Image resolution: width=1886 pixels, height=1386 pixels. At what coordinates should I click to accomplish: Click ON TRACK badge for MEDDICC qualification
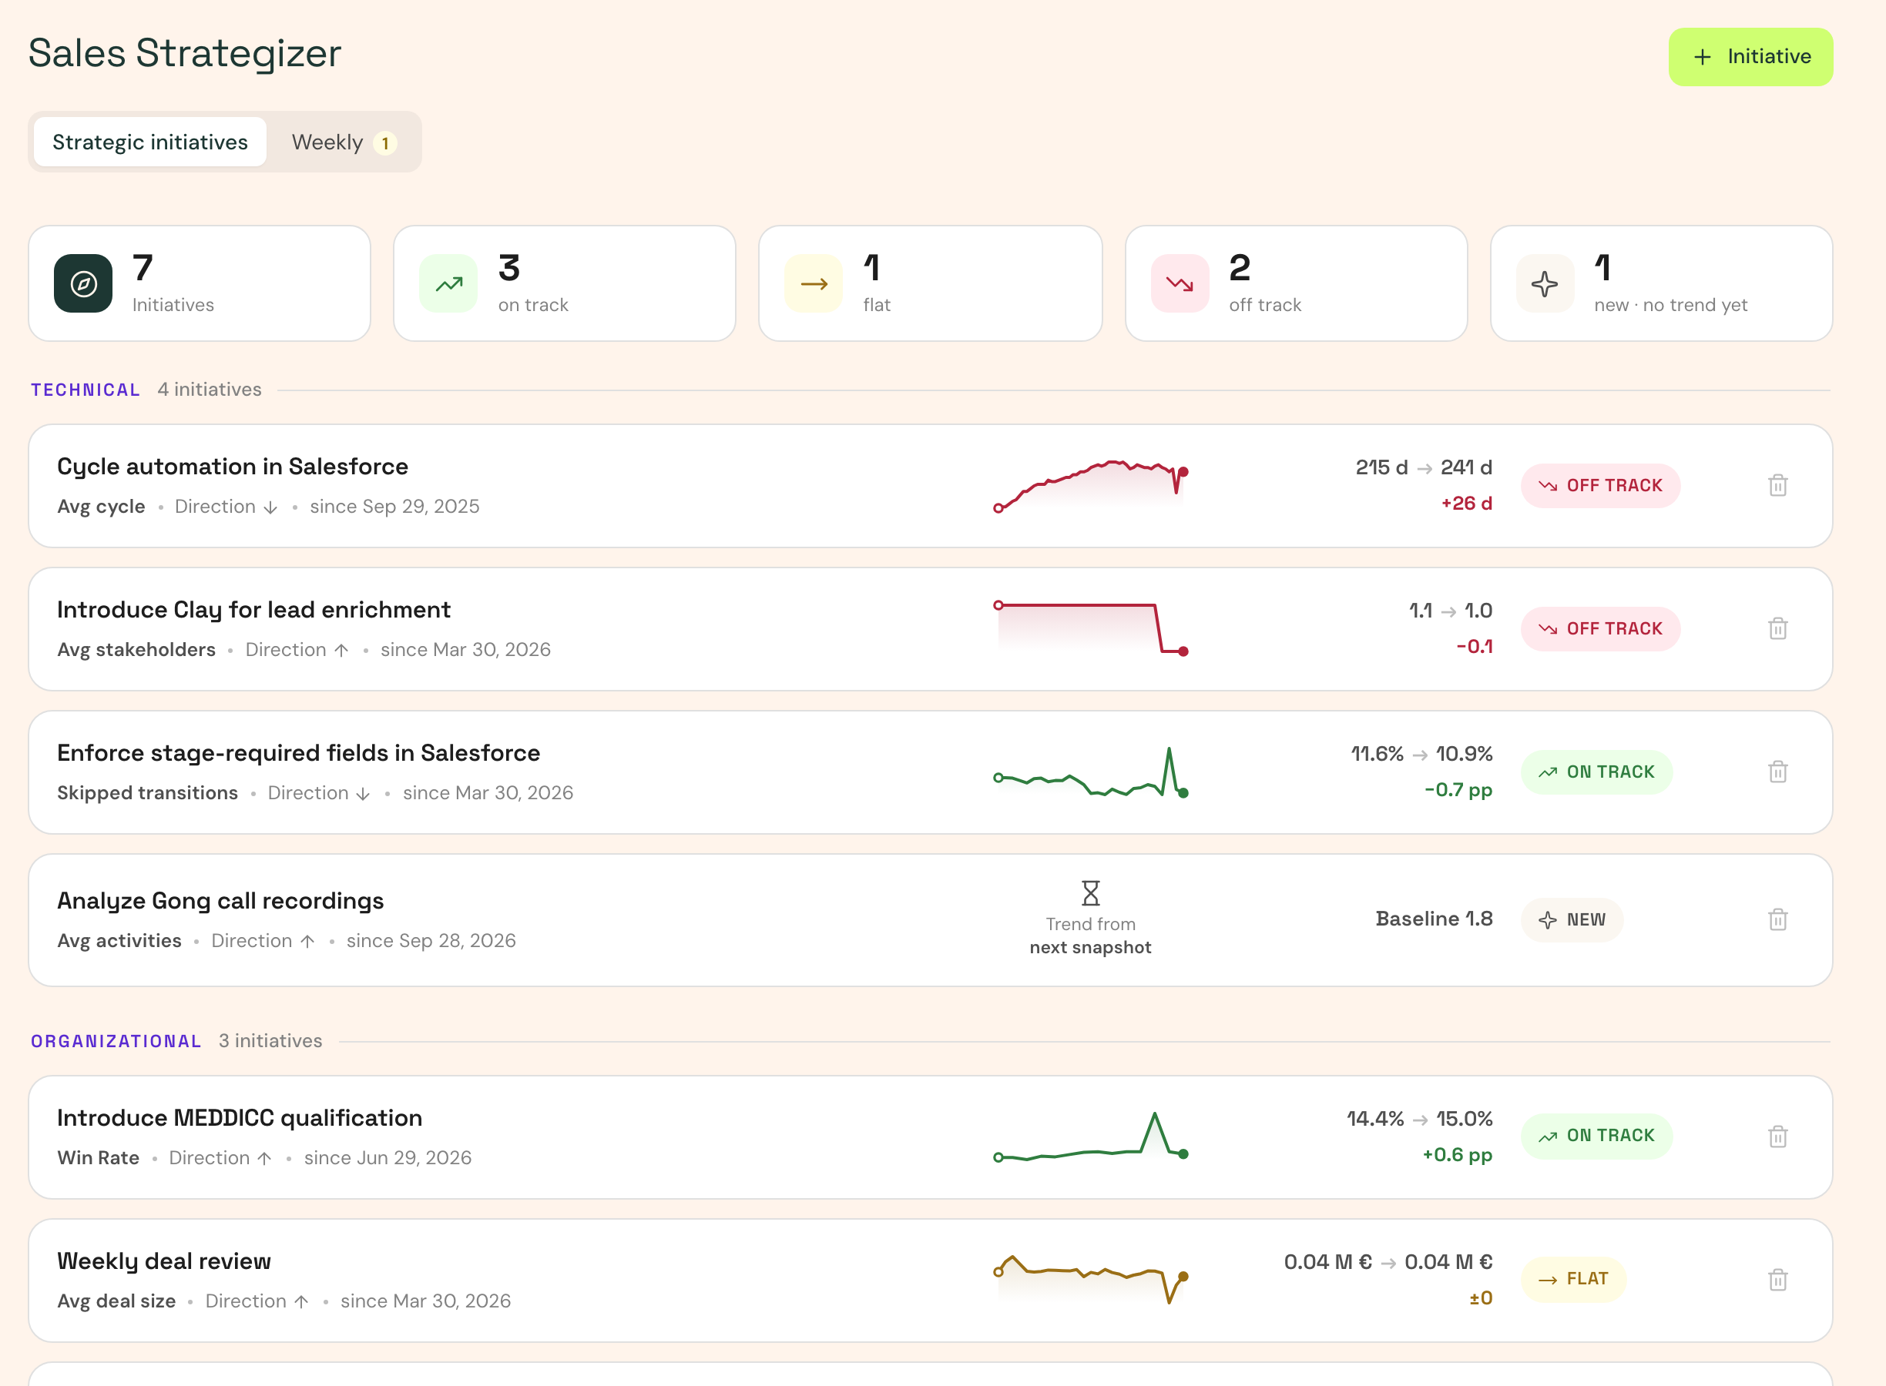click(1596, 1135)
